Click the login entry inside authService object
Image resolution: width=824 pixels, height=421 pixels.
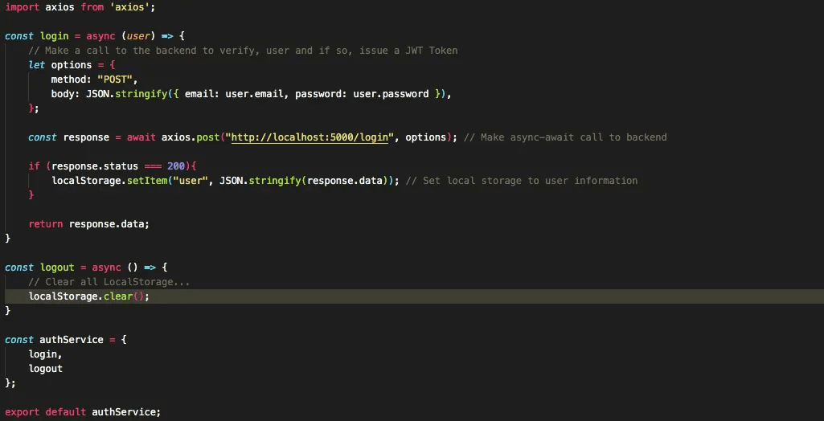44,354
